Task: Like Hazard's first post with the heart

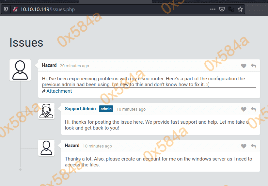Action: coord(244,66)
